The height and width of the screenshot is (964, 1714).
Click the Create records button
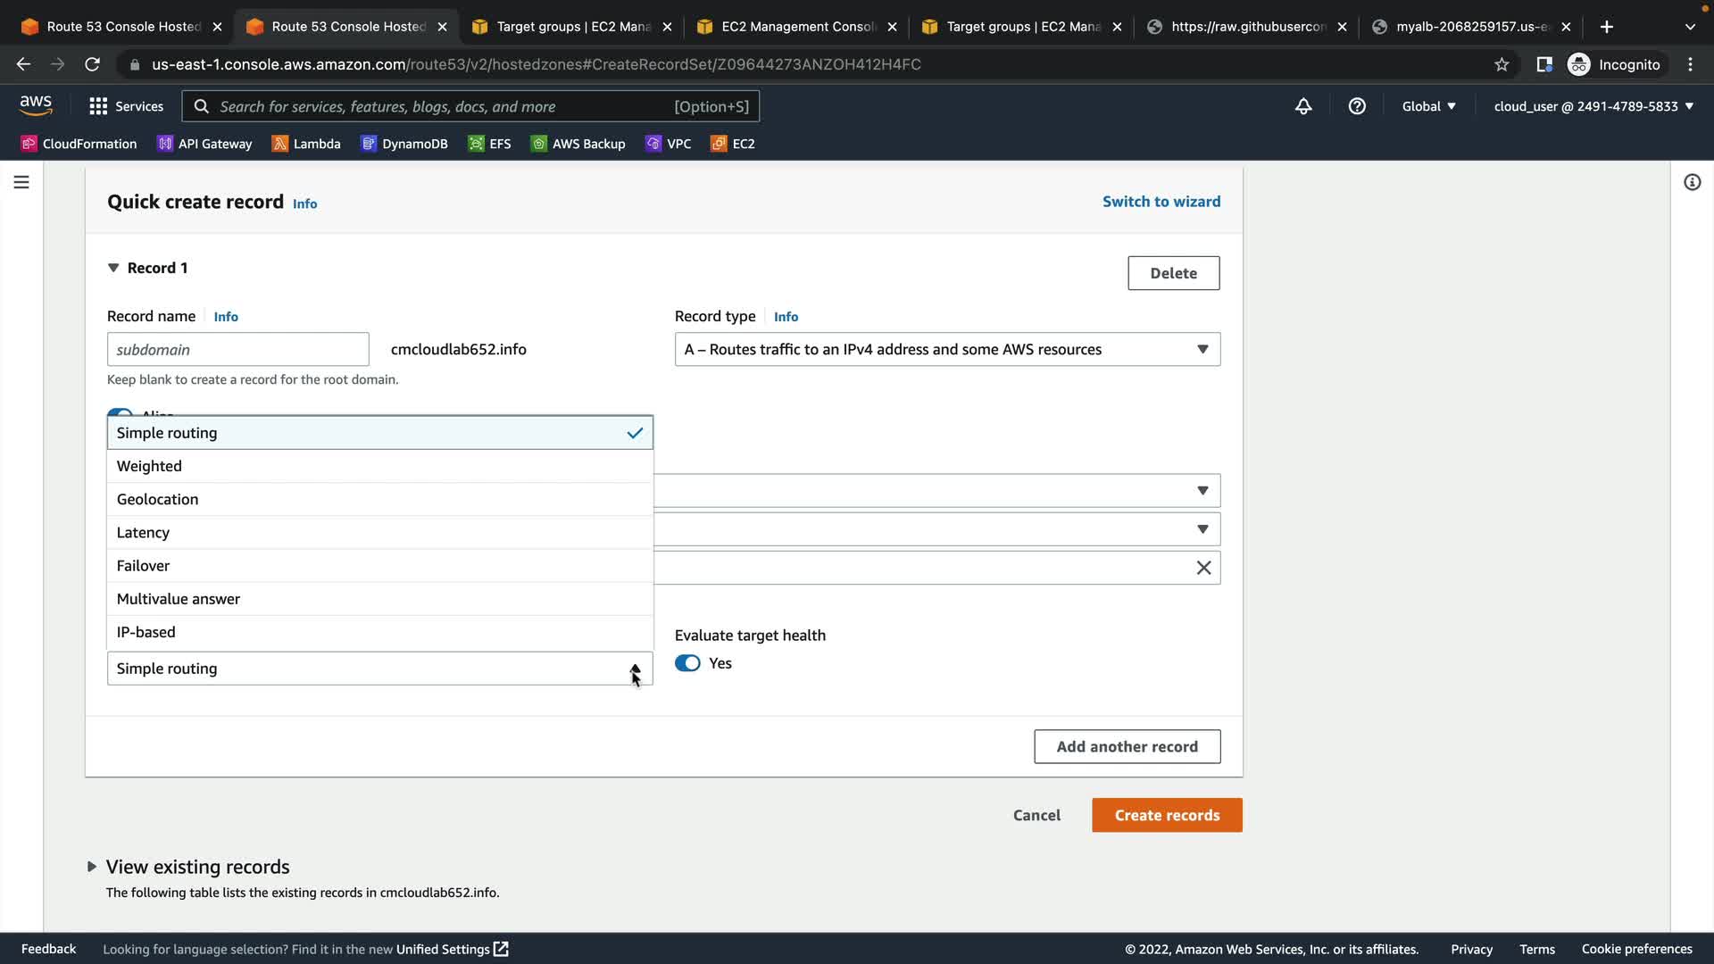coord(1167,815)
